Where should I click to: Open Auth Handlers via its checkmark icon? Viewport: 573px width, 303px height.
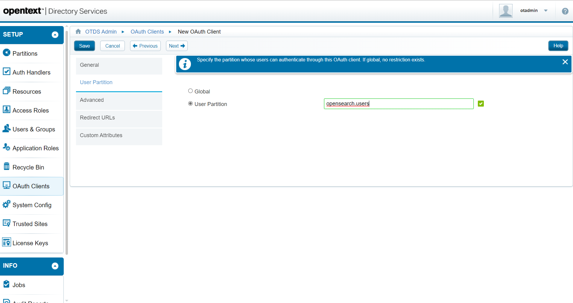(x=7, y=72)
